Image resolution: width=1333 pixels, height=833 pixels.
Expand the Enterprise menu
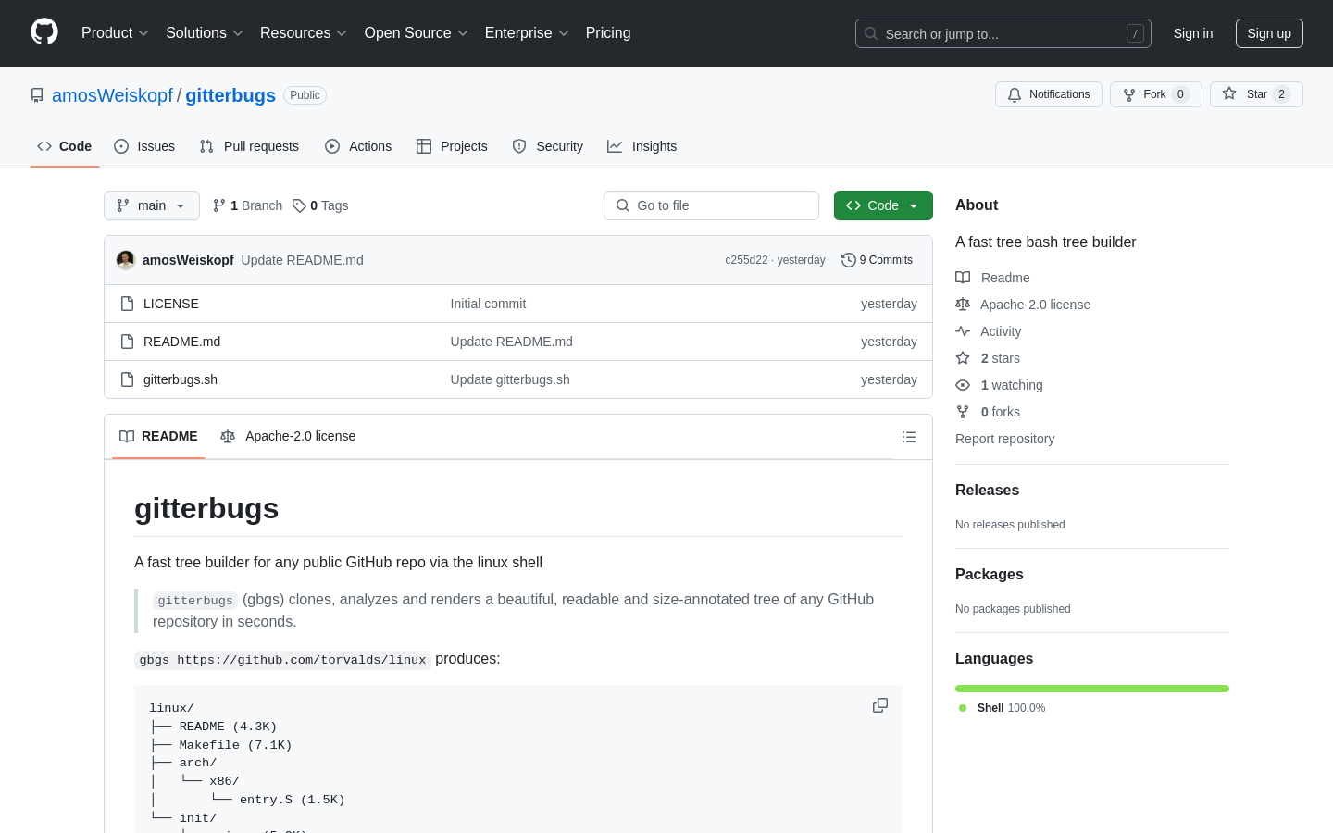point(527,33)
